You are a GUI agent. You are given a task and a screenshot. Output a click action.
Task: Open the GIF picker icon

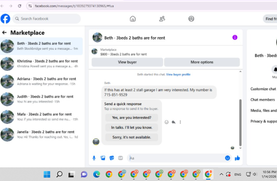(x=121, y=158)
